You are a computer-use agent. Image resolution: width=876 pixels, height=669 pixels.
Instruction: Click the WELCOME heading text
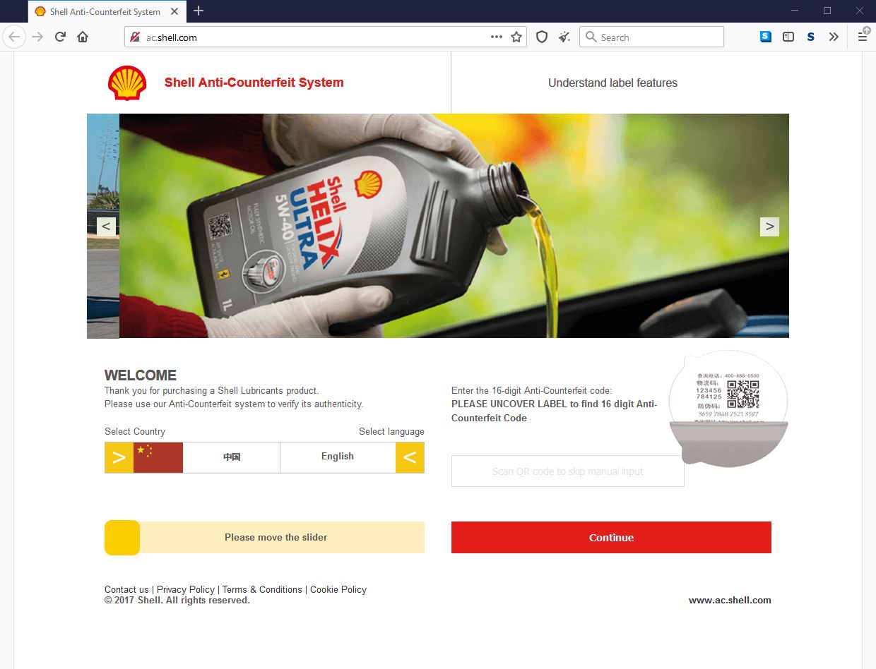pyautogui.click(x=141, y=375)
